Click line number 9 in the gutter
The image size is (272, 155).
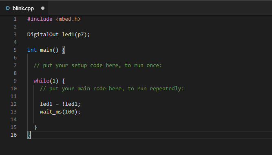(15, 81)
